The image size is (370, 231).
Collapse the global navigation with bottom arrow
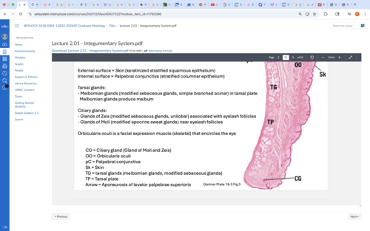pos(5,227)
